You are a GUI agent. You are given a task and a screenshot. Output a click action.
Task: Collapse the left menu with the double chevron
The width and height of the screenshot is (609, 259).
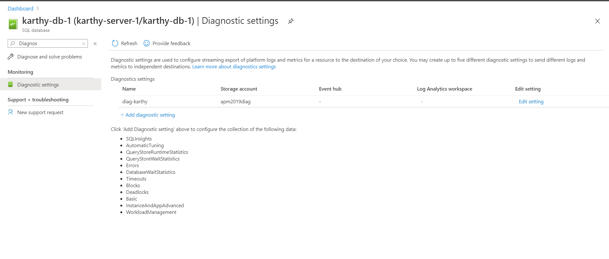click(95, 44)
